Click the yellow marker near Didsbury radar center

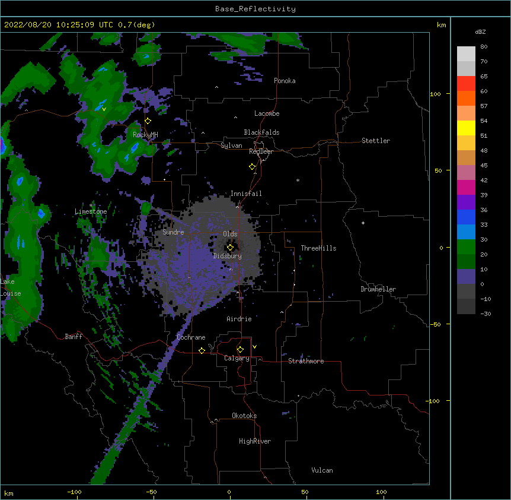click(230, 247)
